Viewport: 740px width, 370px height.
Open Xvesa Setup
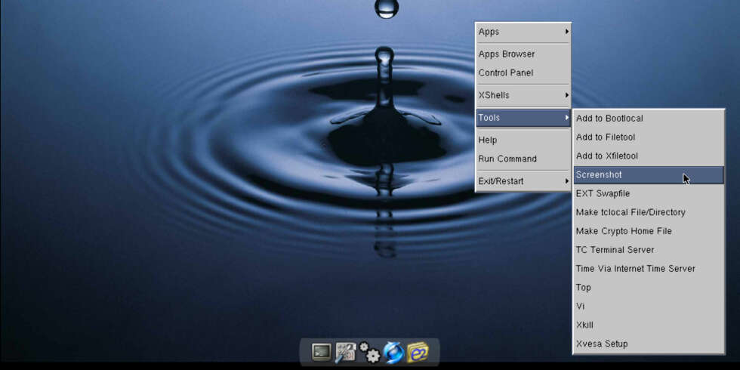[x=649, y=344]
